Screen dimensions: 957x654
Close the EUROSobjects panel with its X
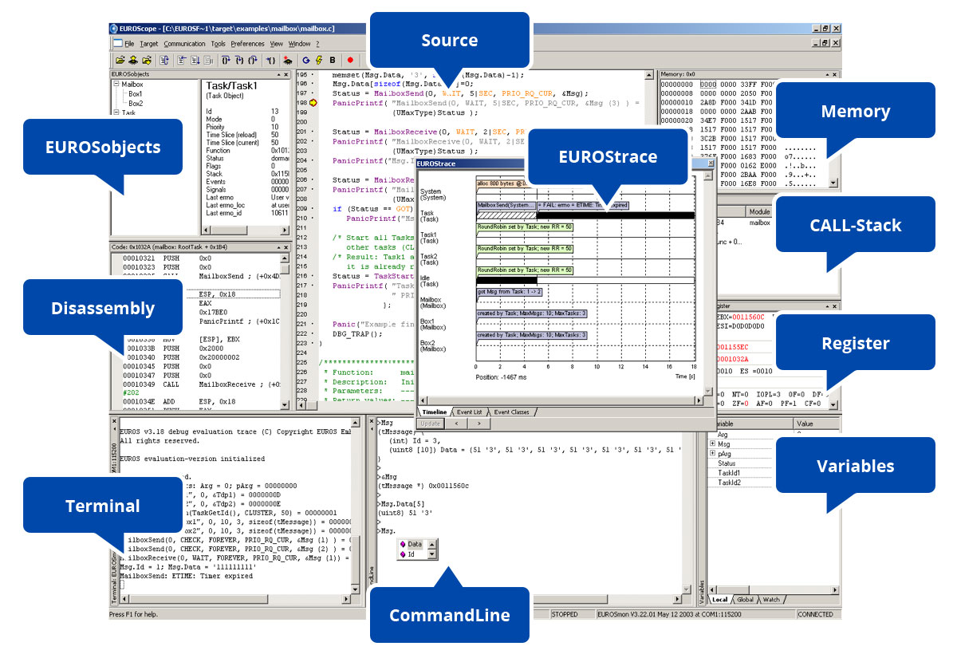pyautogui.click(x=286, y=74)
